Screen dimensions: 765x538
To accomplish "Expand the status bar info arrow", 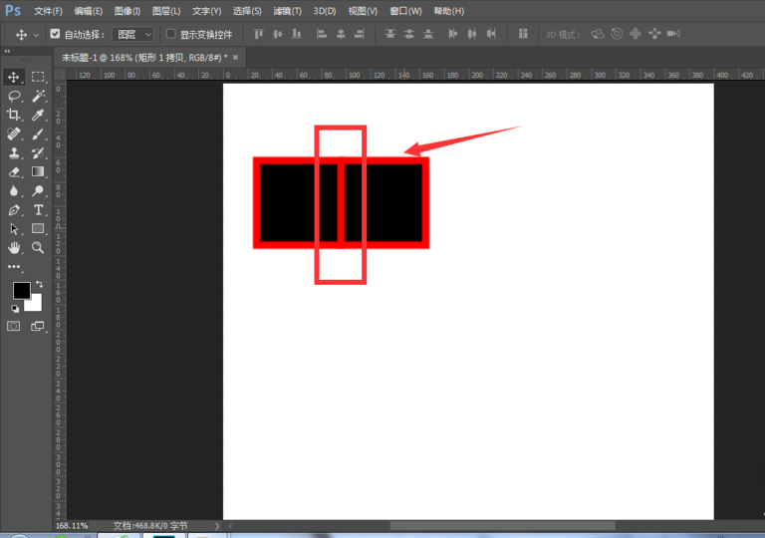I will pos(218,525).
